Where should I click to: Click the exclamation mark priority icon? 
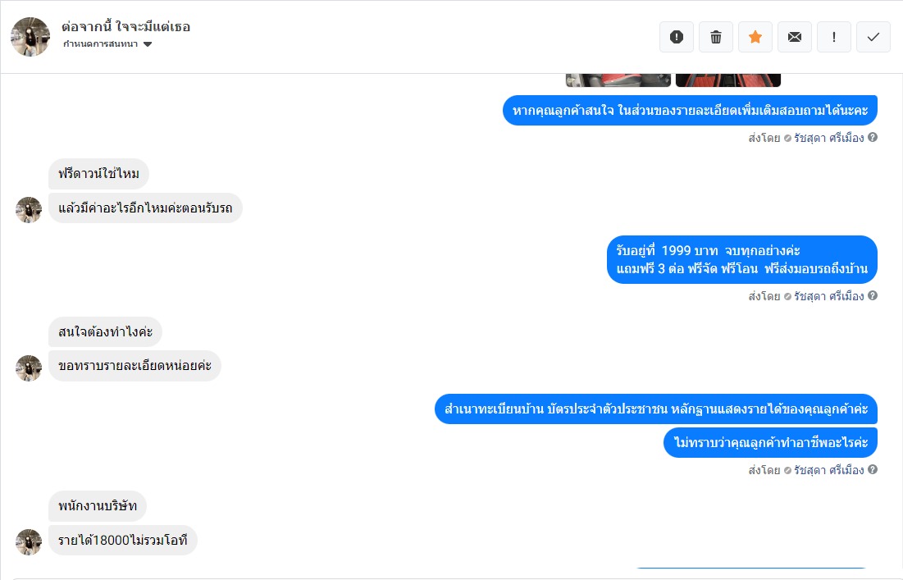[x=834, y=37]
